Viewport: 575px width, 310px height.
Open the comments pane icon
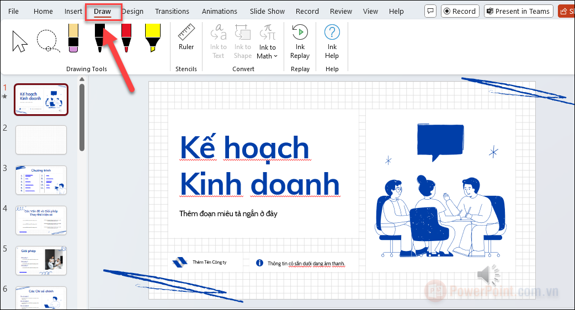[430, 12]
